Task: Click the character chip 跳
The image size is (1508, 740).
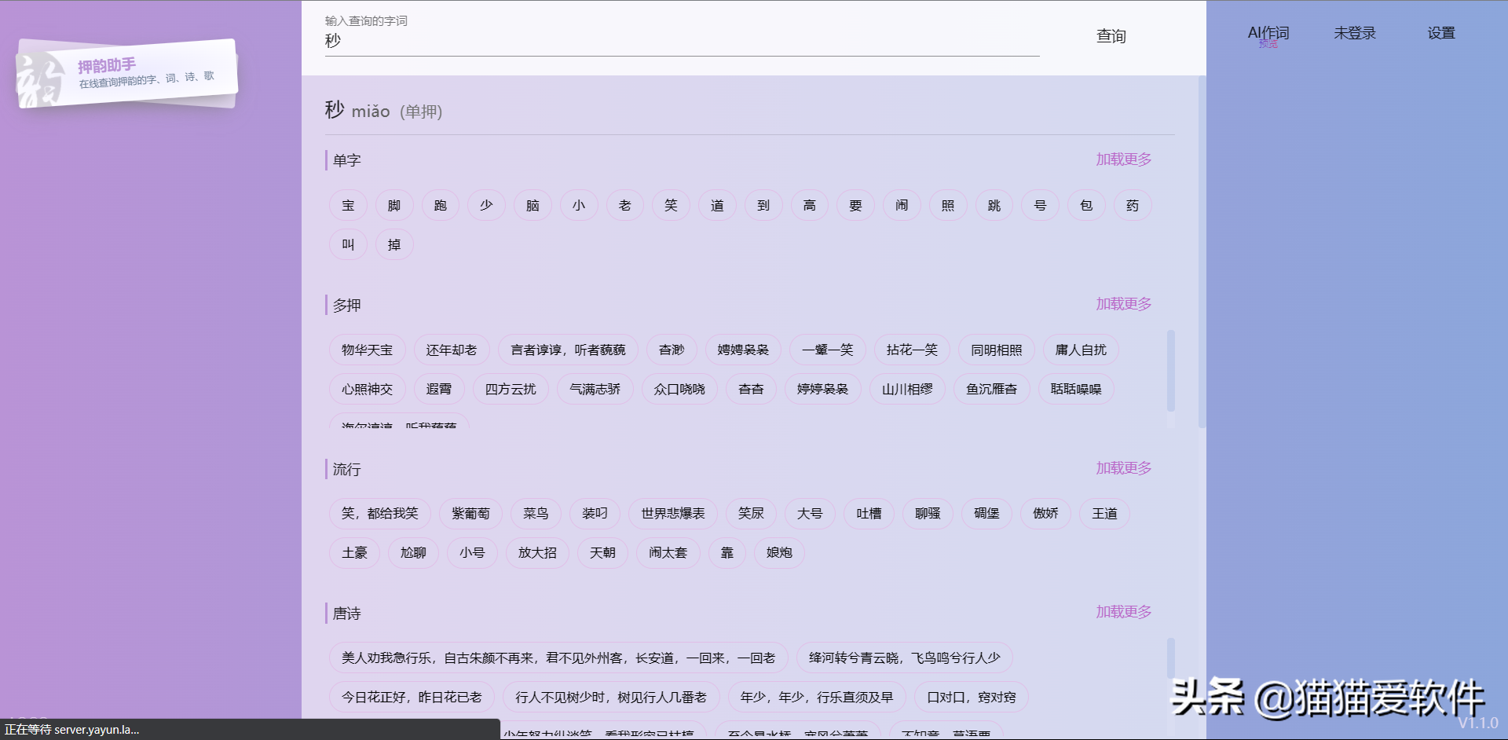Action: click(x=994, y=206)
